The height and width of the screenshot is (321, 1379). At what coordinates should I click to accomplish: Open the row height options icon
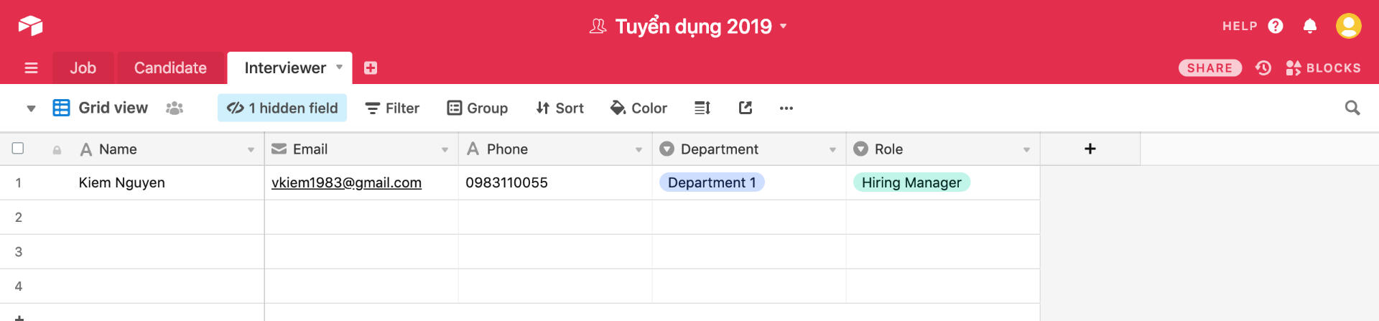coord(702,108)
